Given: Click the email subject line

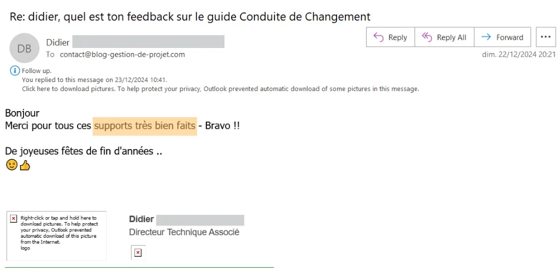Looking at the screenshot, I should point(190,17).
